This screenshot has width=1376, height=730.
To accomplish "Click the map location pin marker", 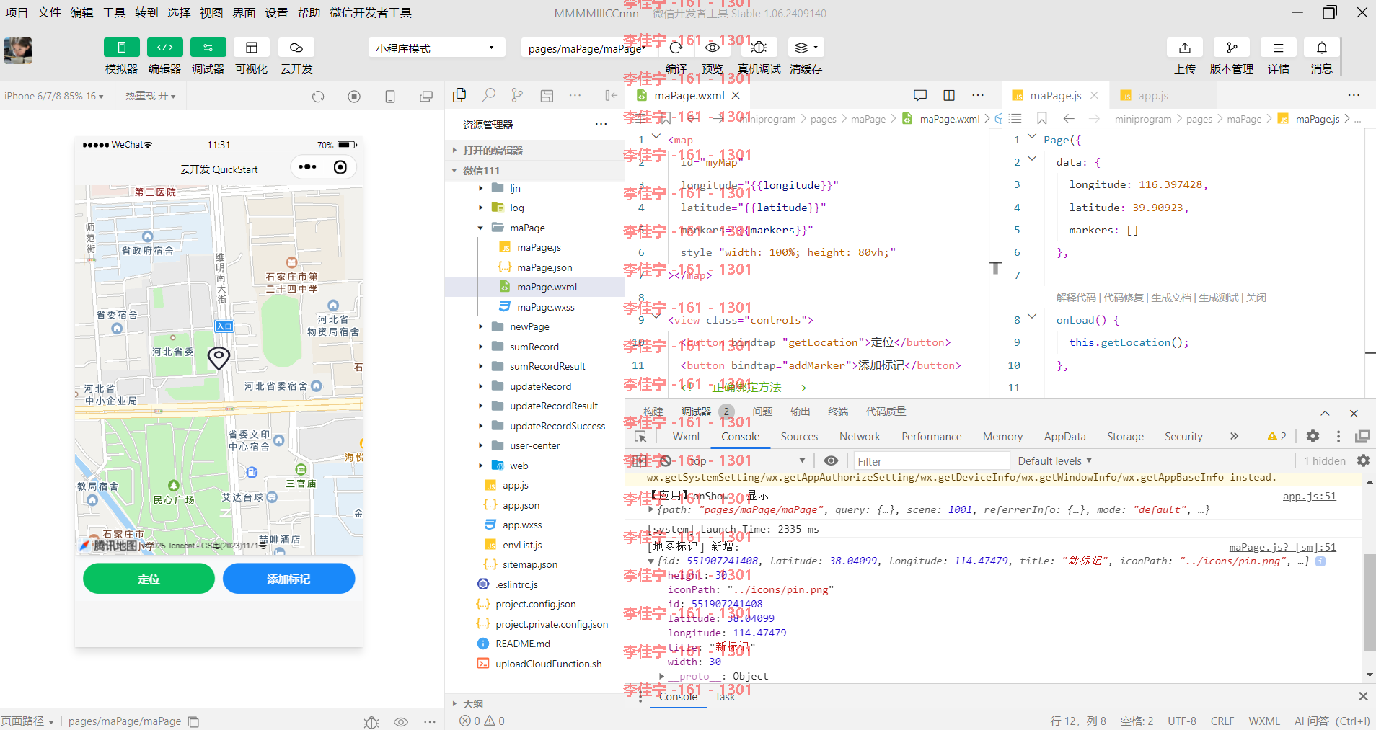I will [219, 357].
